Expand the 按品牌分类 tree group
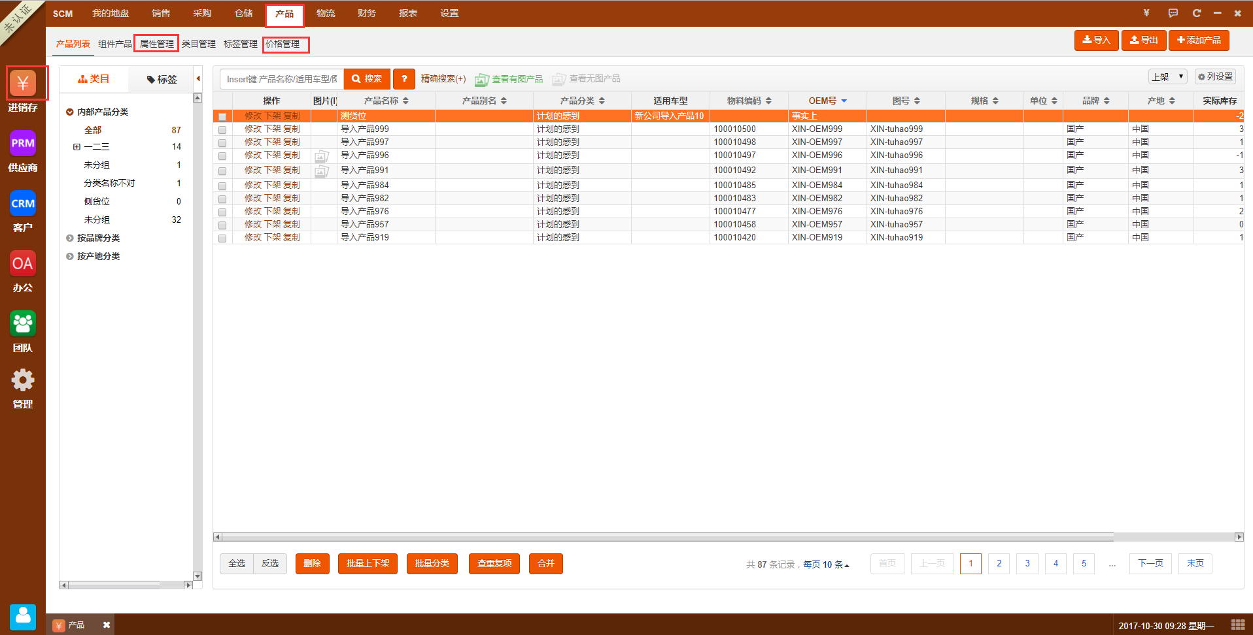The image size is (1253, 635). click(x=69, y=238)
